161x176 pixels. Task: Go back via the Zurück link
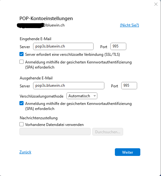pos(25,152)
